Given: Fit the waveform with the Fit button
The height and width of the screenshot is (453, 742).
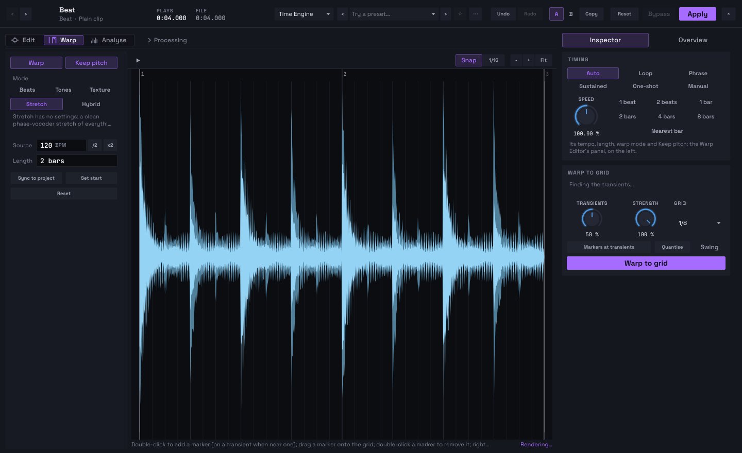Looking at the screenshot, I should point(544,61).
